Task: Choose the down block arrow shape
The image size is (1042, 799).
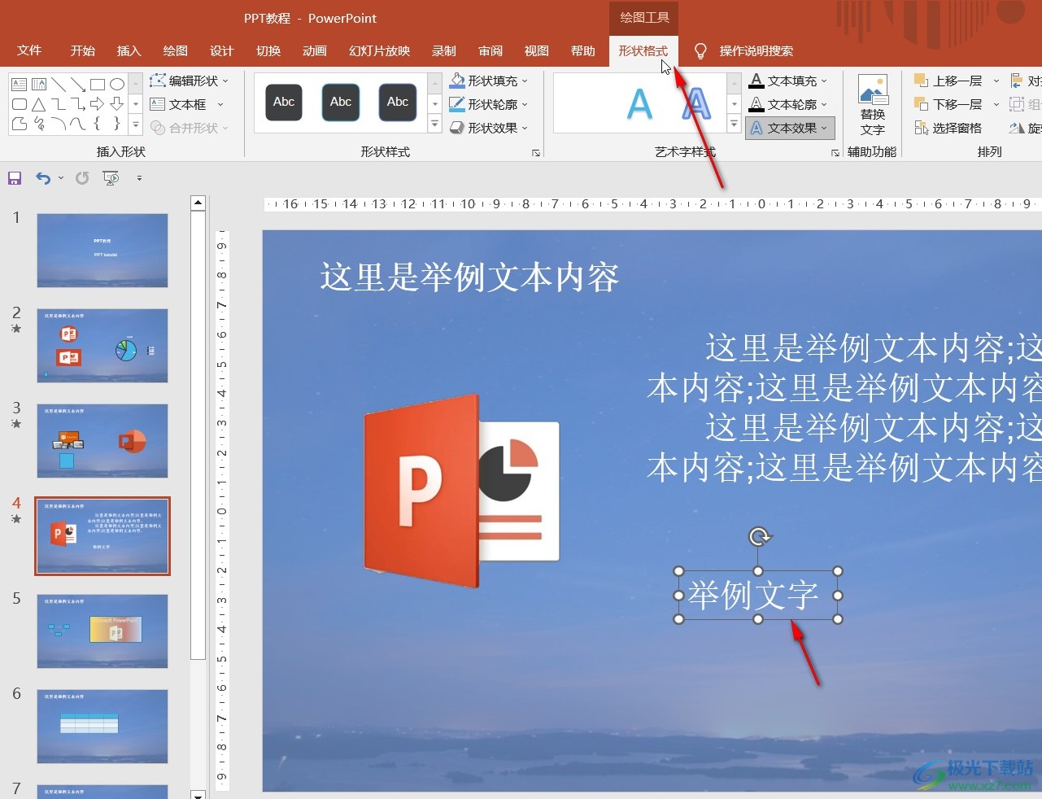Action: [117, 104]
